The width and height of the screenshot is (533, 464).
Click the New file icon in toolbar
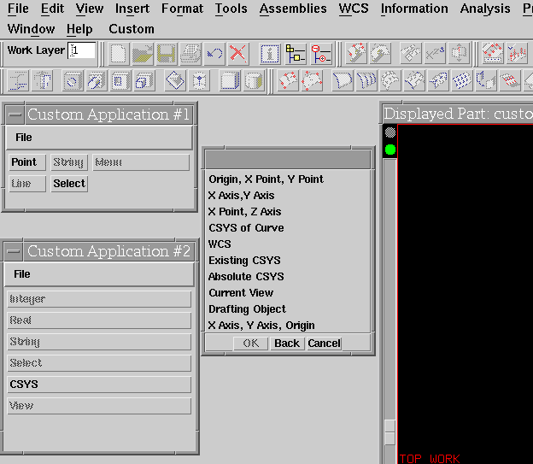(119, 54)
